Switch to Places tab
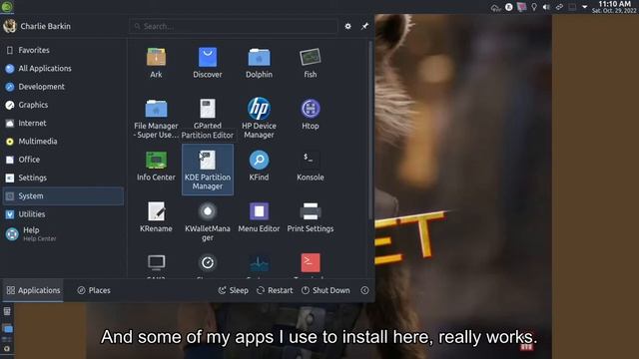The height and width of the screenshot is (359, 639). click(x=94, y=290)
